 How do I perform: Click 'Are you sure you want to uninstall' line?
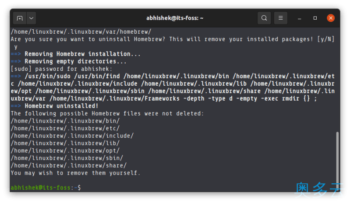(x=173, y=39)
